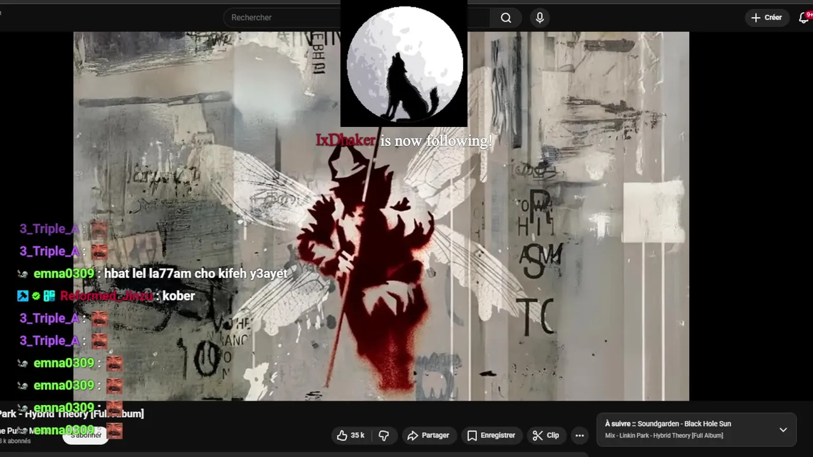The width and height of the screenshot is (813, 457).
Task: Click the moderator sword badge beside Reformed_Jinzu
Action: [x=22, y=296]
